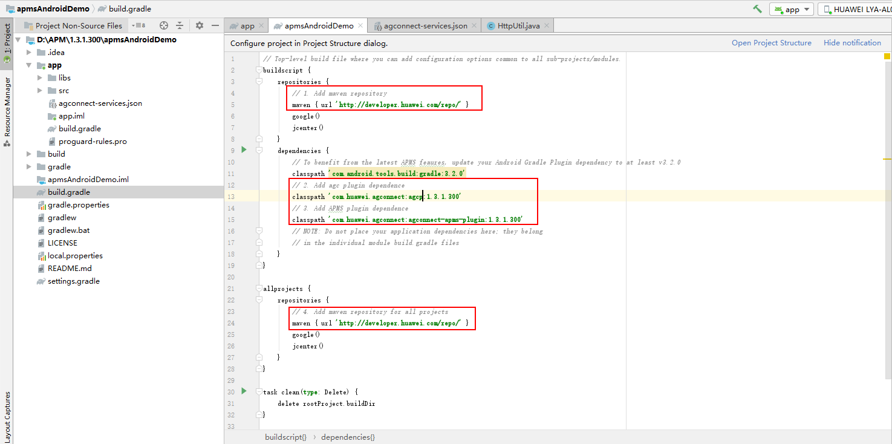Image resolution: width=892 pixels, height=444 pixels.
Task: Click line number 24 in the gutter
Action: click(230, 323)
